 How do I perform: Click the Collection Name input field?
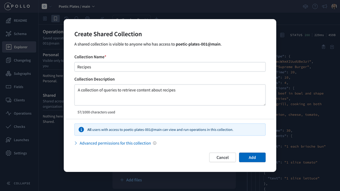click(x=170, y=67)
